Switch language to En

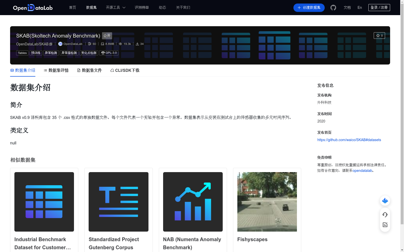[x=360, y=8]
